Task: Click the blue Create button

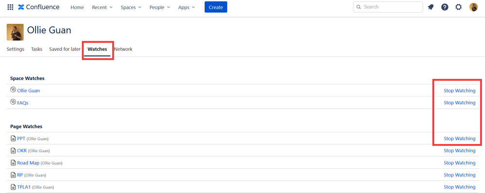Action: point(216,7)
